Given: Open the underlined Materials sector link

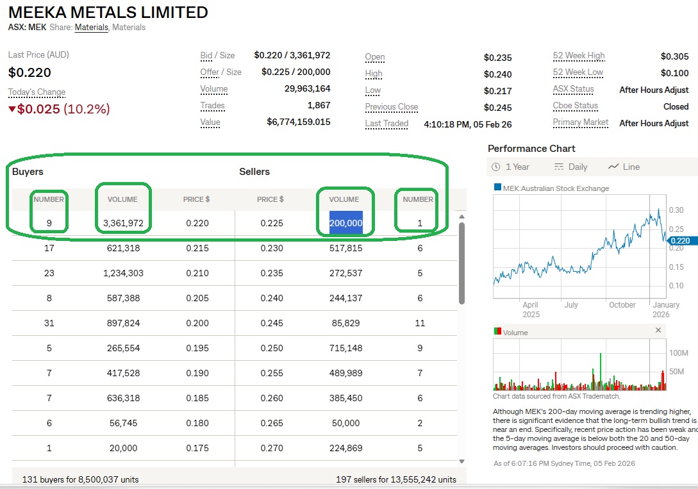Looking at the screenshot, I should click(91, 28).
